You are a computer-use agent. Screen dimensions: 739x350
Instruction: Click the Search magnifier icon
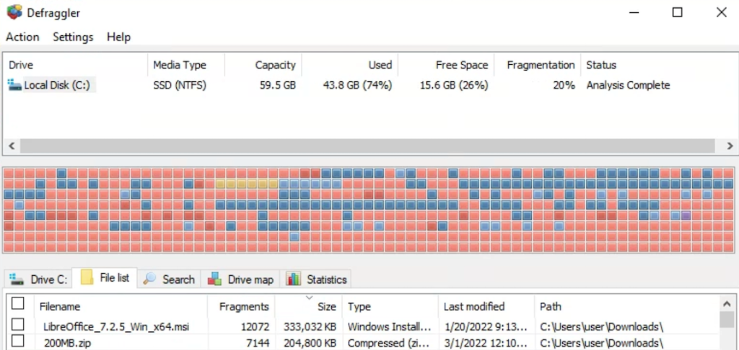[150, 279]
